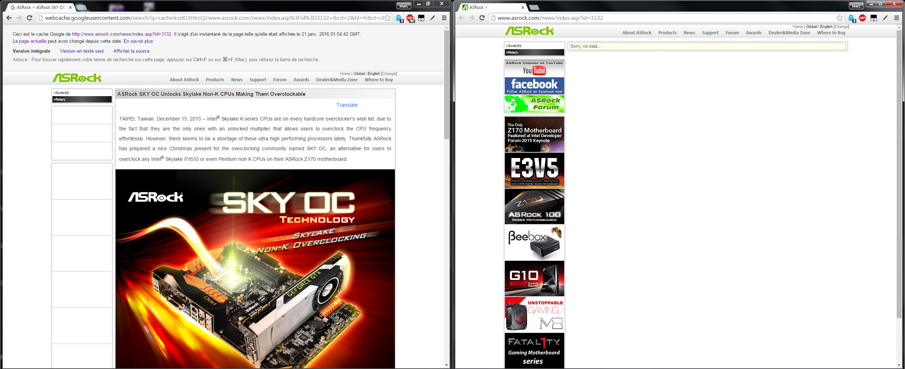Open the Beebox banner
This screenshot has width=905, height=369.
click(x=534, y=242)
